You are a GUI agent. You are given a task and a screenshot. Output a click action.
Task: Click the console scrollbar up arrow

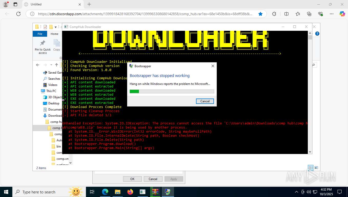[310, 33]
